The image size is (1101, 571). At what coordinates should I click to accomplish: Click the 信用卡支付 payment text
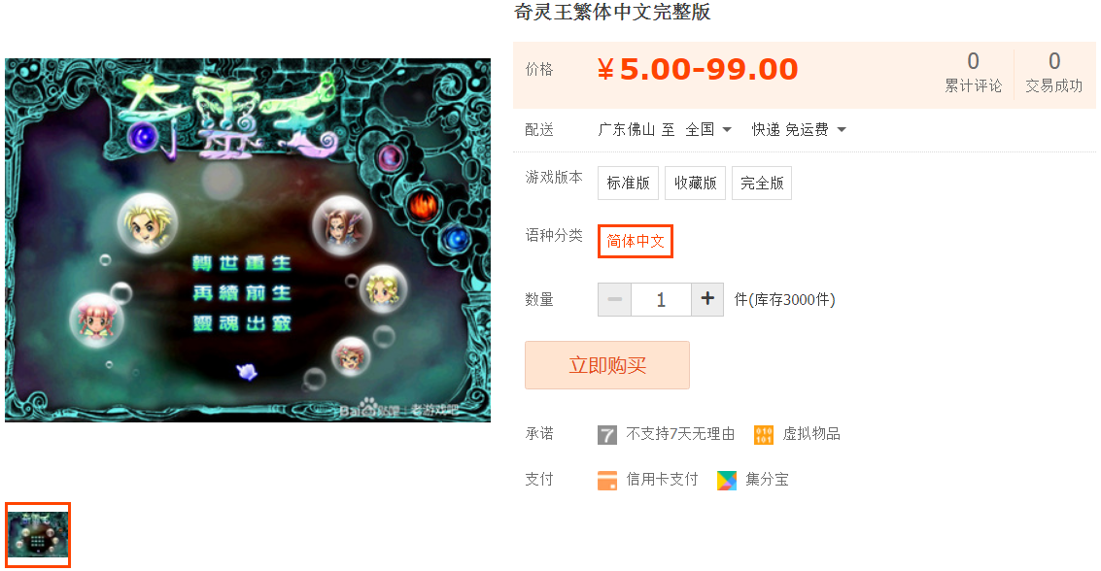662,480
